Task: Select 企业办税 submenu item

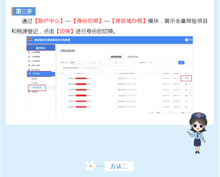Action: (x=34, y=79)
